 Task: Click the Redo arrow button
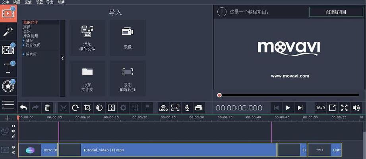(35, 108)
